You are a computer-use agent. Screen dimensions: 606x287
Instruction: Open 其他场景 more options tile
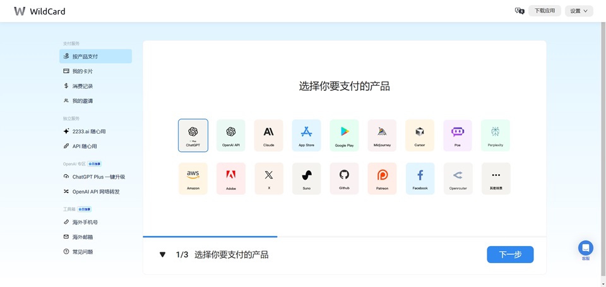[496, 179]
